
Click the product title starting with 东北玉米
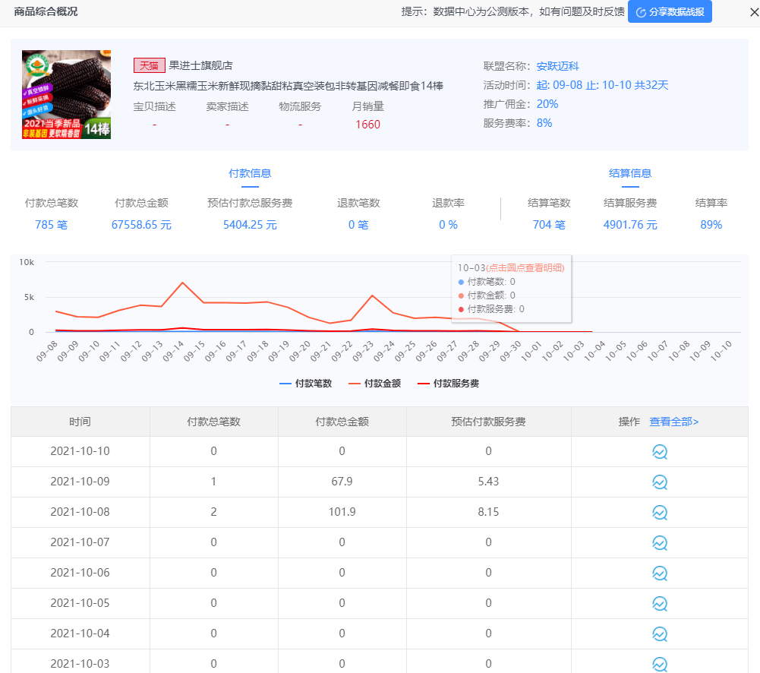289,86
